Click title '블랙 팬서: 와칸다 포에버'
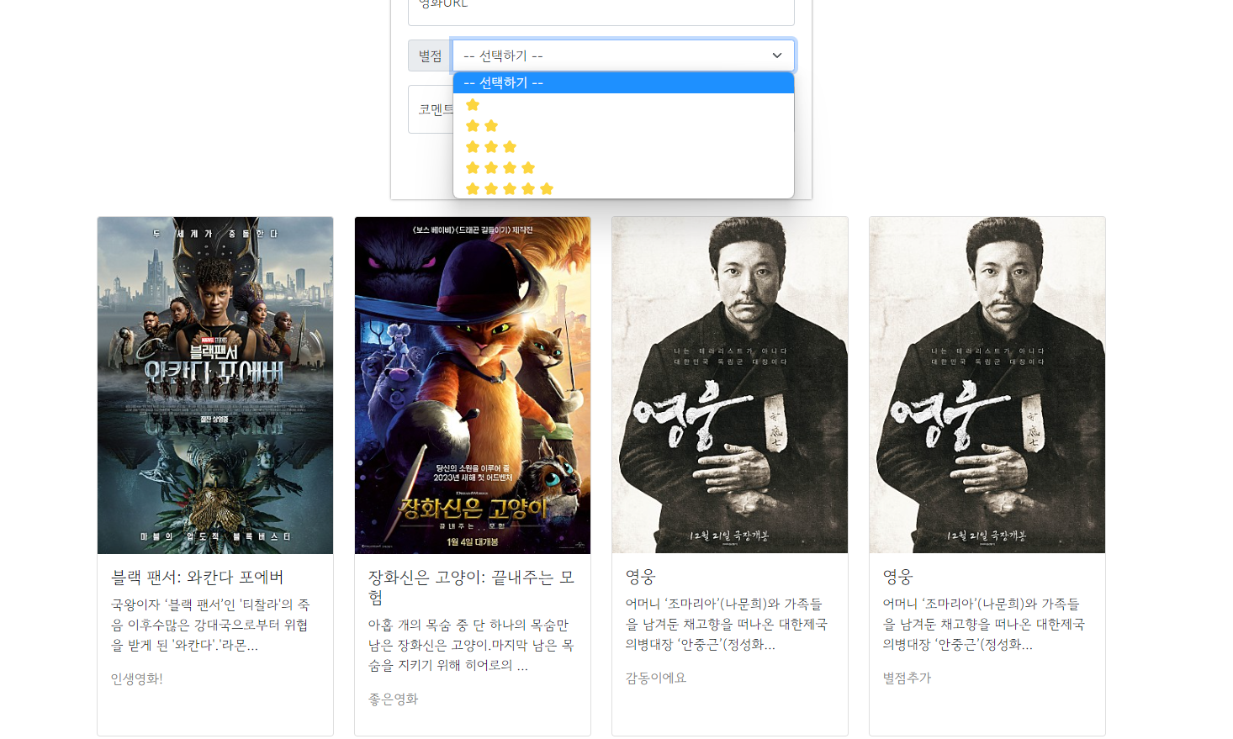 (198, 577)
